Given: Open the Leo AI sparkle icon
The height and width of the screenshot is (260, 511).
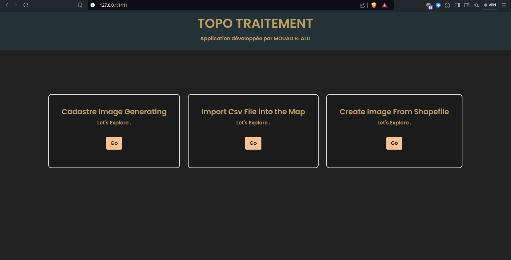Looking at the screenshot, I should (x=476, y=5).
